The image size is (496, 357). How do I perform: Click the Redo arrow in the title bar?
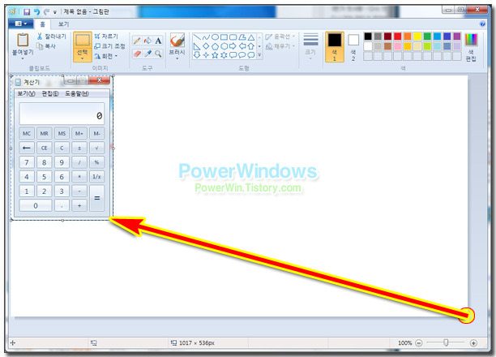coord(46,12)
